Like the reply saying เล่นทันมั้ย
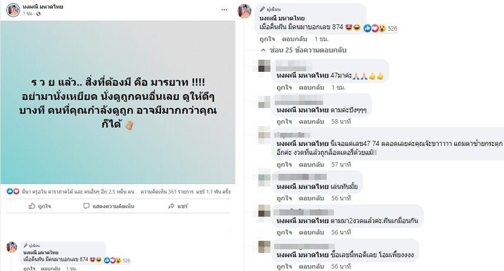Screen dimensions: 504x271 pyautogui.click(x=284, y=198)
